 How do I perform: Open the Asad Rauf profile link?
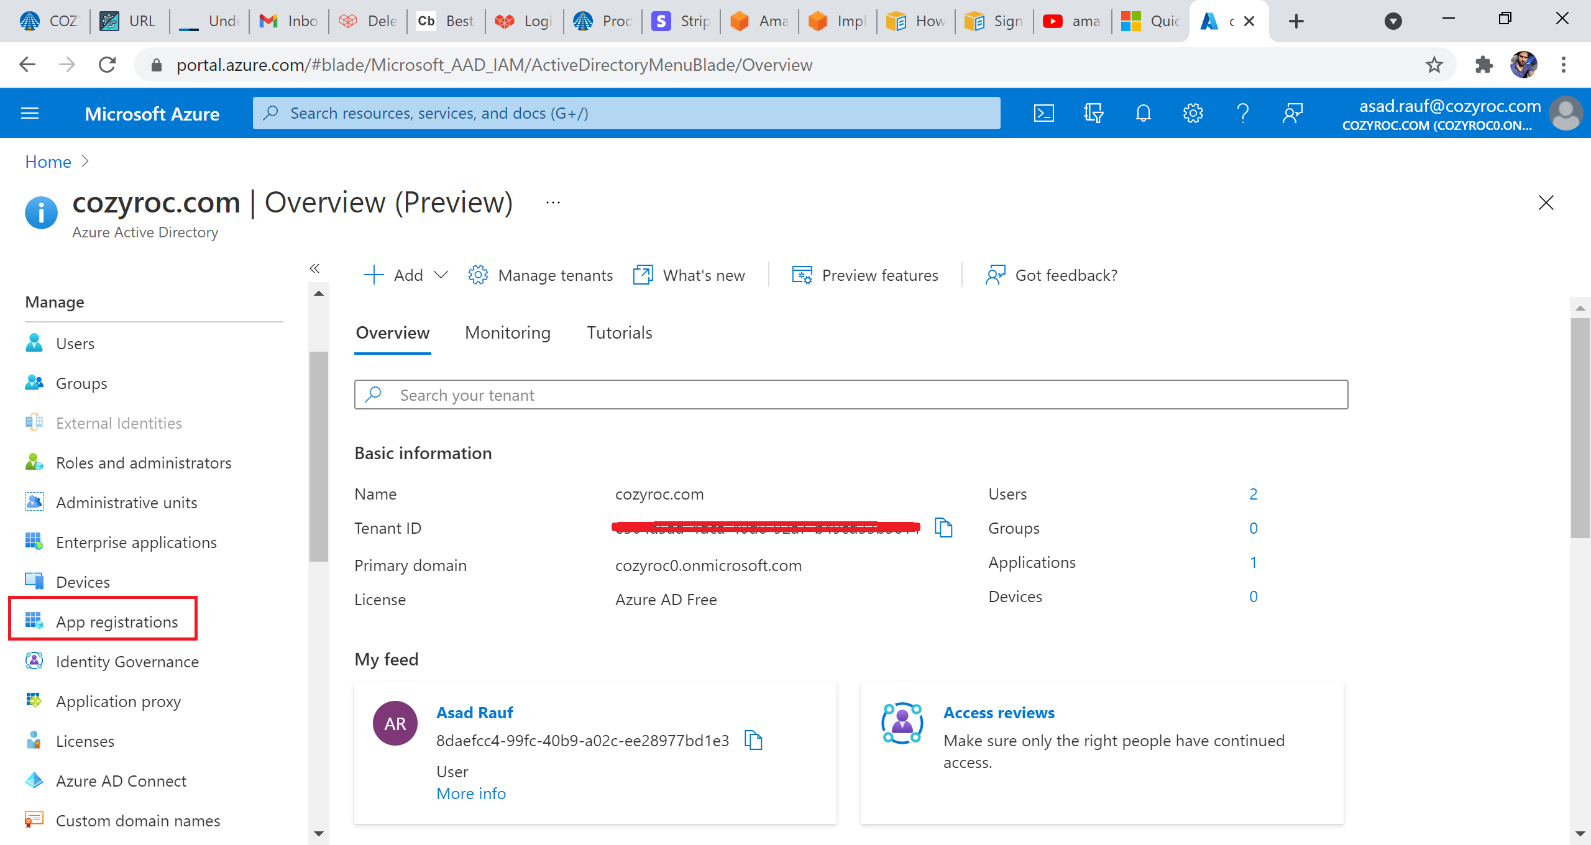point(475,712)
